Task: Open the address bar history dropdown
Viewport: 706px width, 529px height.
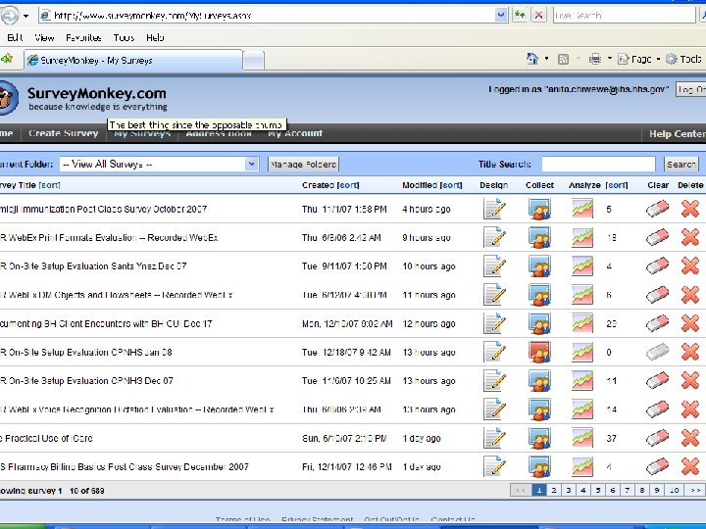Action: [501, 16]
